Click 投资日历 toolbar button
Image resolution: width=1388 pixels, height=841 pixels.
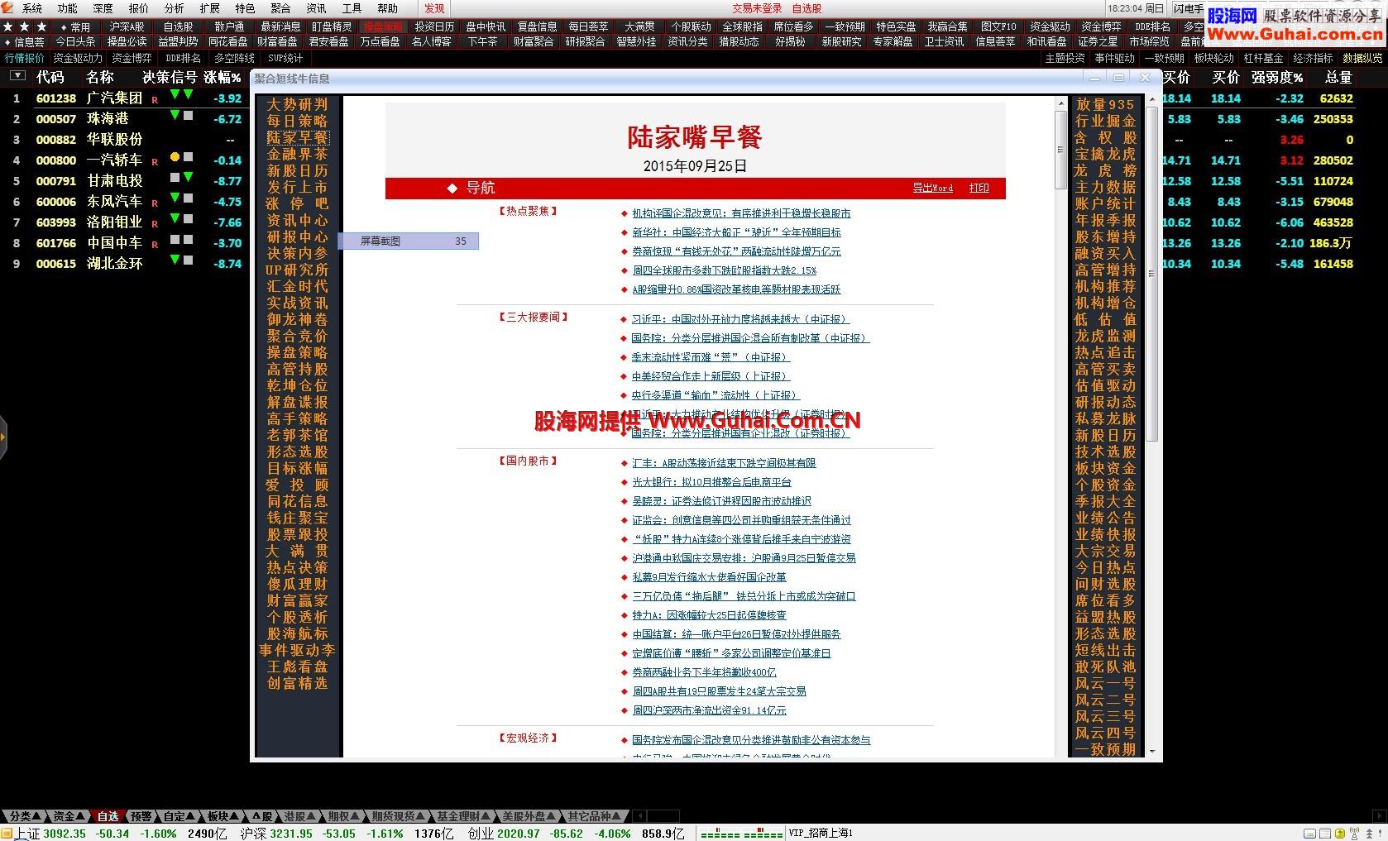tap(434, 27)
